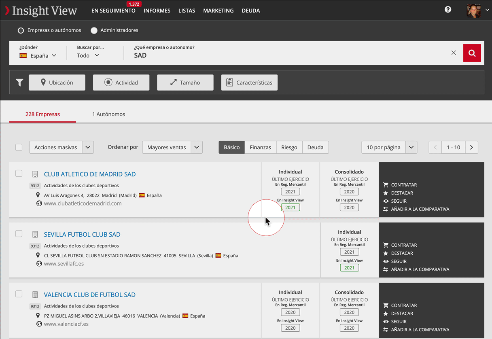The image size is (492, 339).
Task: Click the green 2021 Insight View badge for Atletico Individual
Action: pyautogui.click(x=291, y=208)
